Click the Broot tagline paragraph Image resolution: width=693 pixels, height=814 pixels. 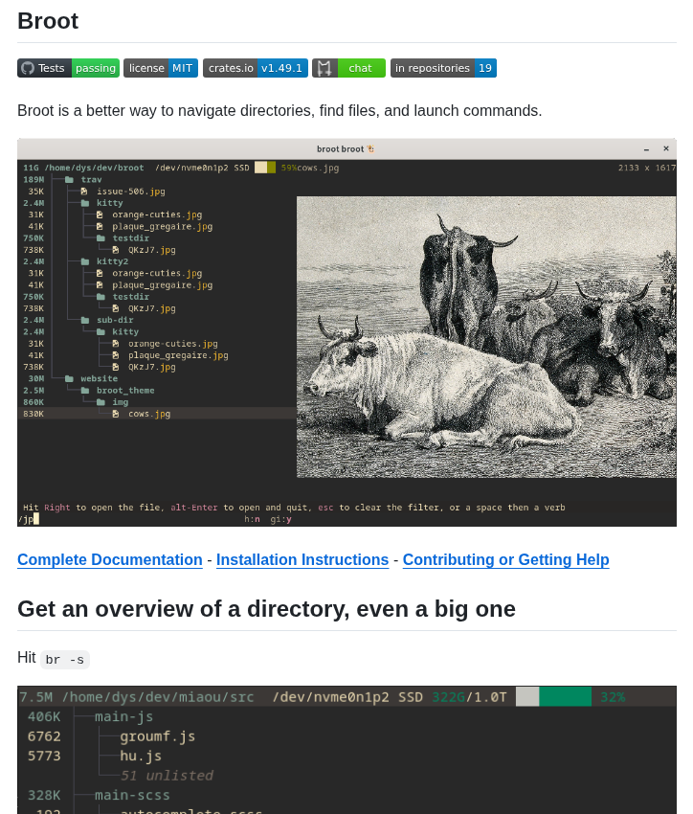coord(279,110)
